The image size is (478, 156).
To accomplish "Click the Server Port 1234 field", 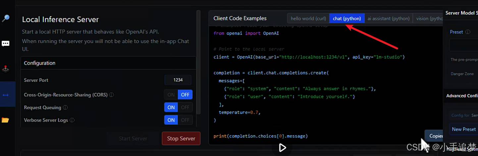I will (x=178, y=80).
